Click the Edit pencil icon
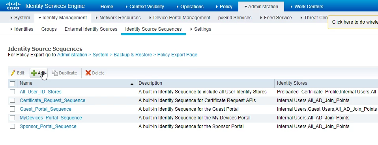Viewport: 378px width, 145px height. 13,73
